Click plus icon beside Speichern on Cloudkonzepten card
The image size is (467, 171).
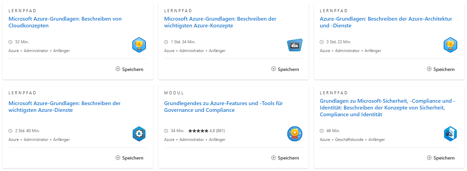click(118, 69)
